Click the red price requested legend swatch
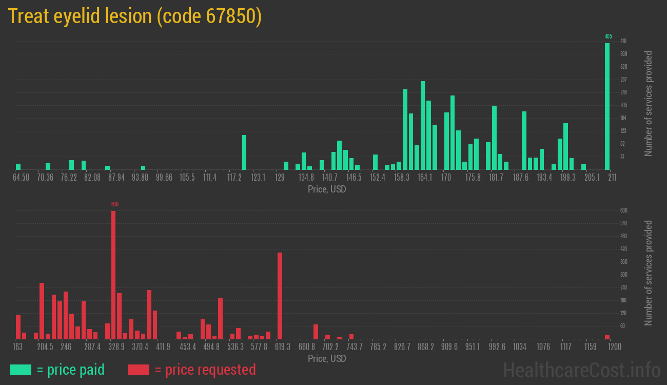The image size is (667, 385). (139, 370)
